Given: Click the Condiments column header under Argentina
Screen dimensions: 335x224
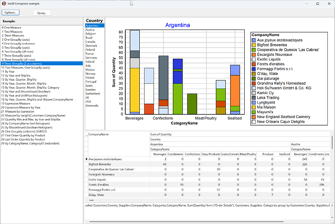Looking at the screenshot, I should click(x=175, y=154).
